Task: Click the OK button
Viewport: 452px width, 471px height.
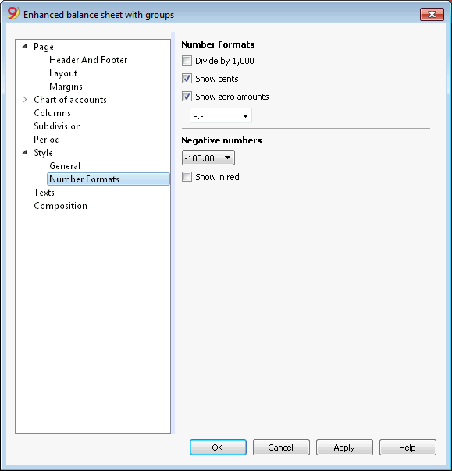Action: [x=218, y=448]
